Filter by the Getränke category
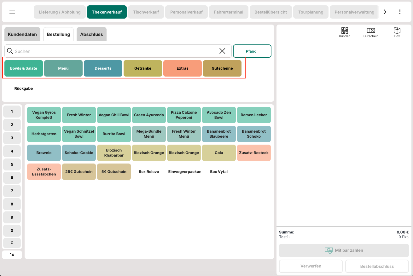The height and width of the screenshot is (276, 413). [x=143, y=68]
